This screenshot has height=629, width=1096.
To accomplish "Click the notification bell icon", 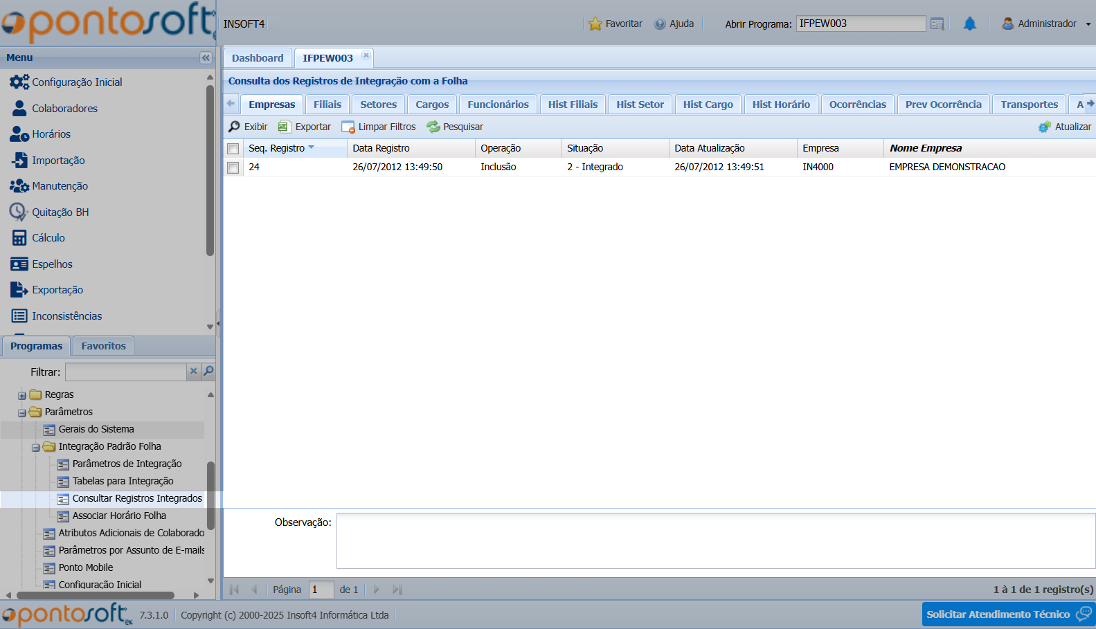I will tap(969, 24).
